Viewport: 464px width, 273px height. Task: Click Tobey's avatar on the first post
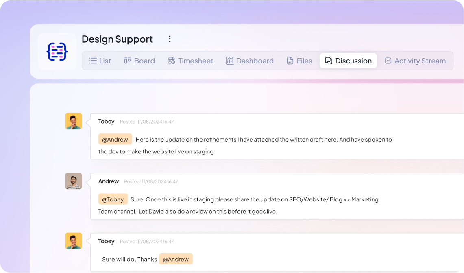point(74,121)
